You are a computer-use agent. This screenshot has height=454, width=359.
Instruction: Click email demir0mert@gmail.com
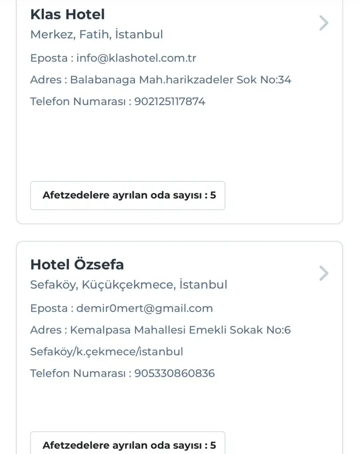[145, 308]
